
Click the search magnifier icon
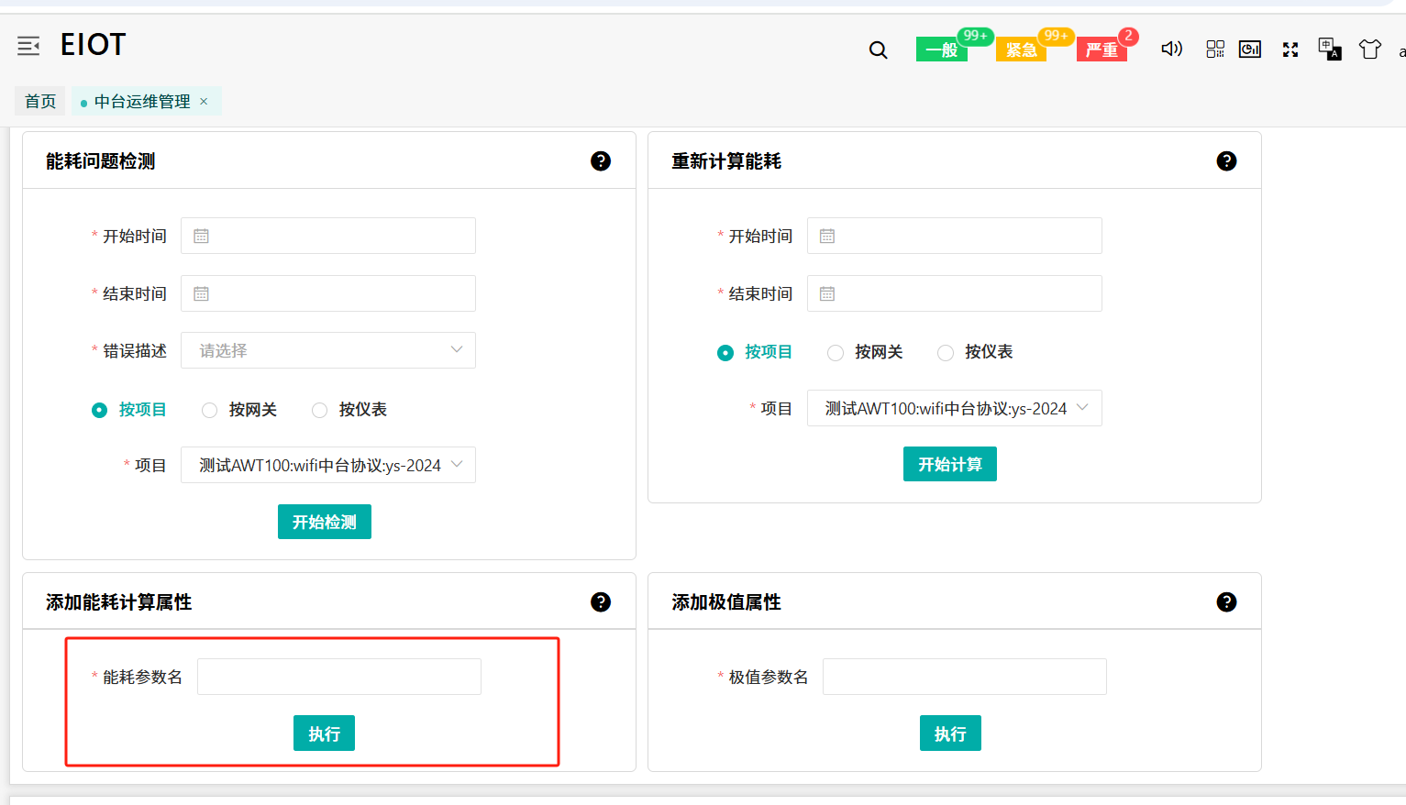(x=878, y=50)
